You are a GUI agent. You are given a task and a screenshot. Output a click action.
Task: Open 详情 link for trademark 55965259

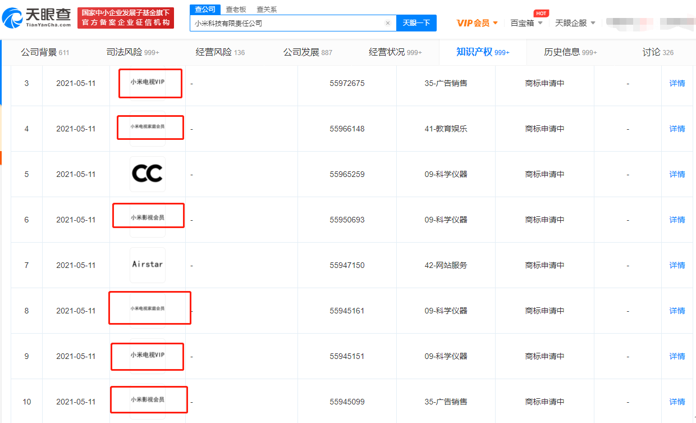coord(677,174)
